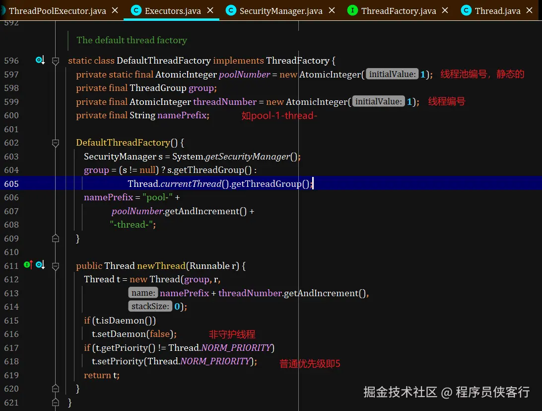Switch to the ThreadPoolExecutor.java tab
The image size is (542, 411).
[x=58, y=11]
